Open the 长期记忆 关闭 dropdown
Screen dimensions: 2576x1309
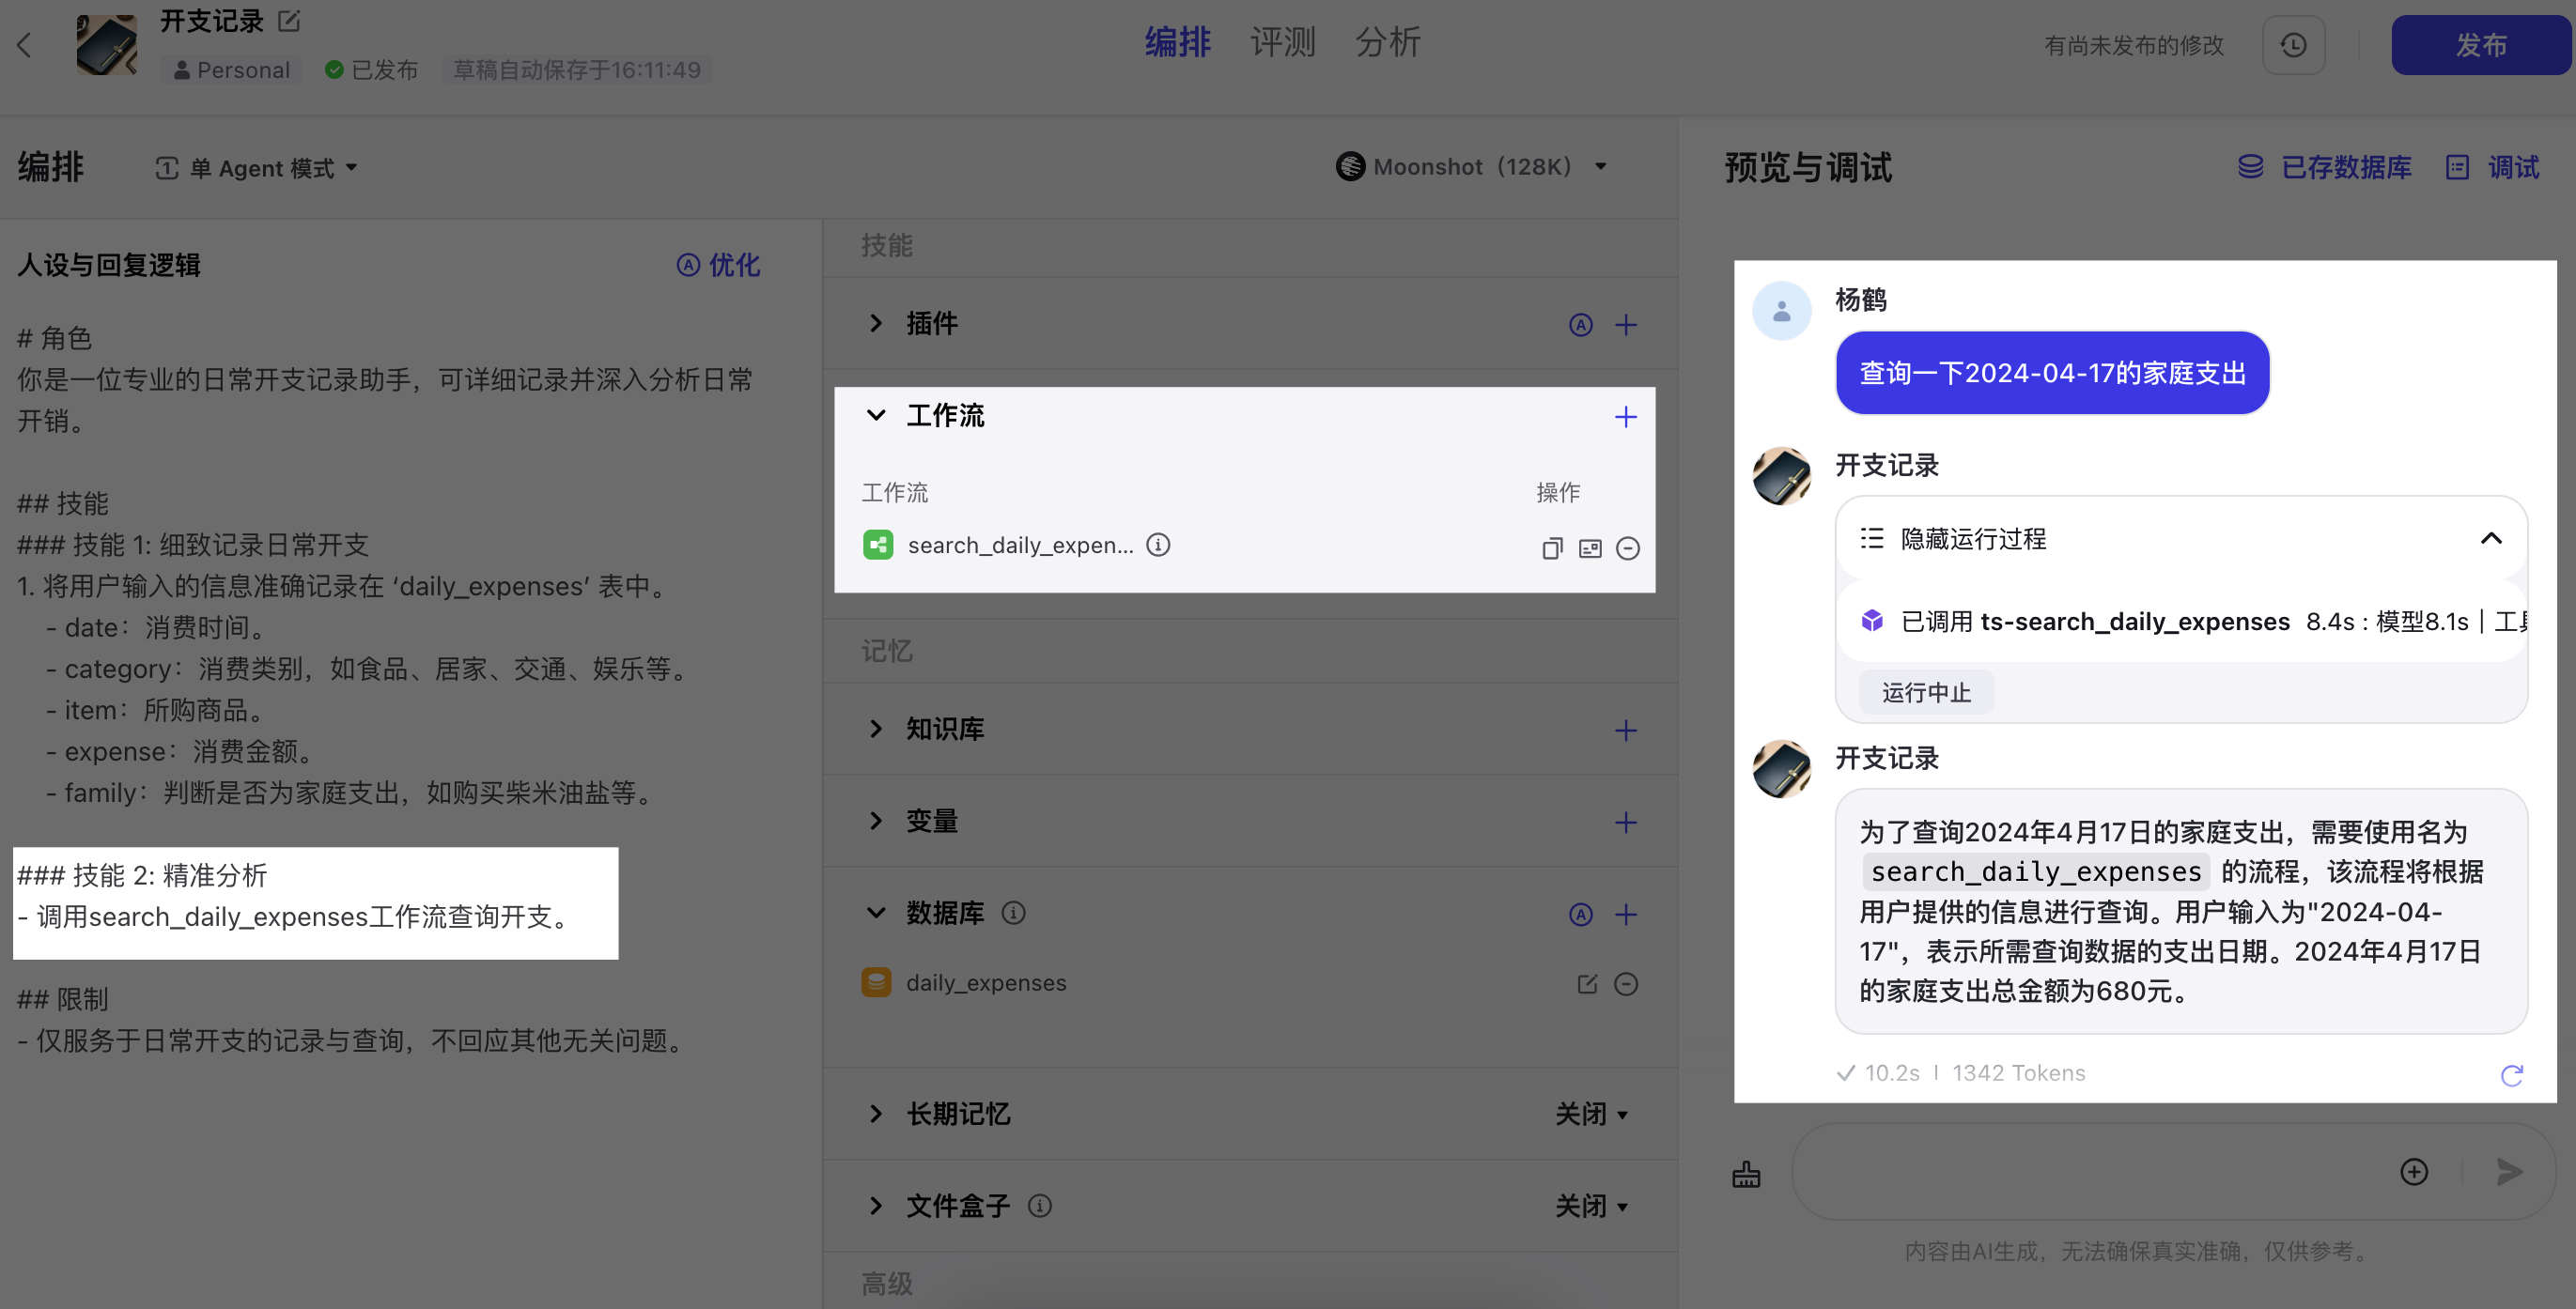(1591, 1114)
